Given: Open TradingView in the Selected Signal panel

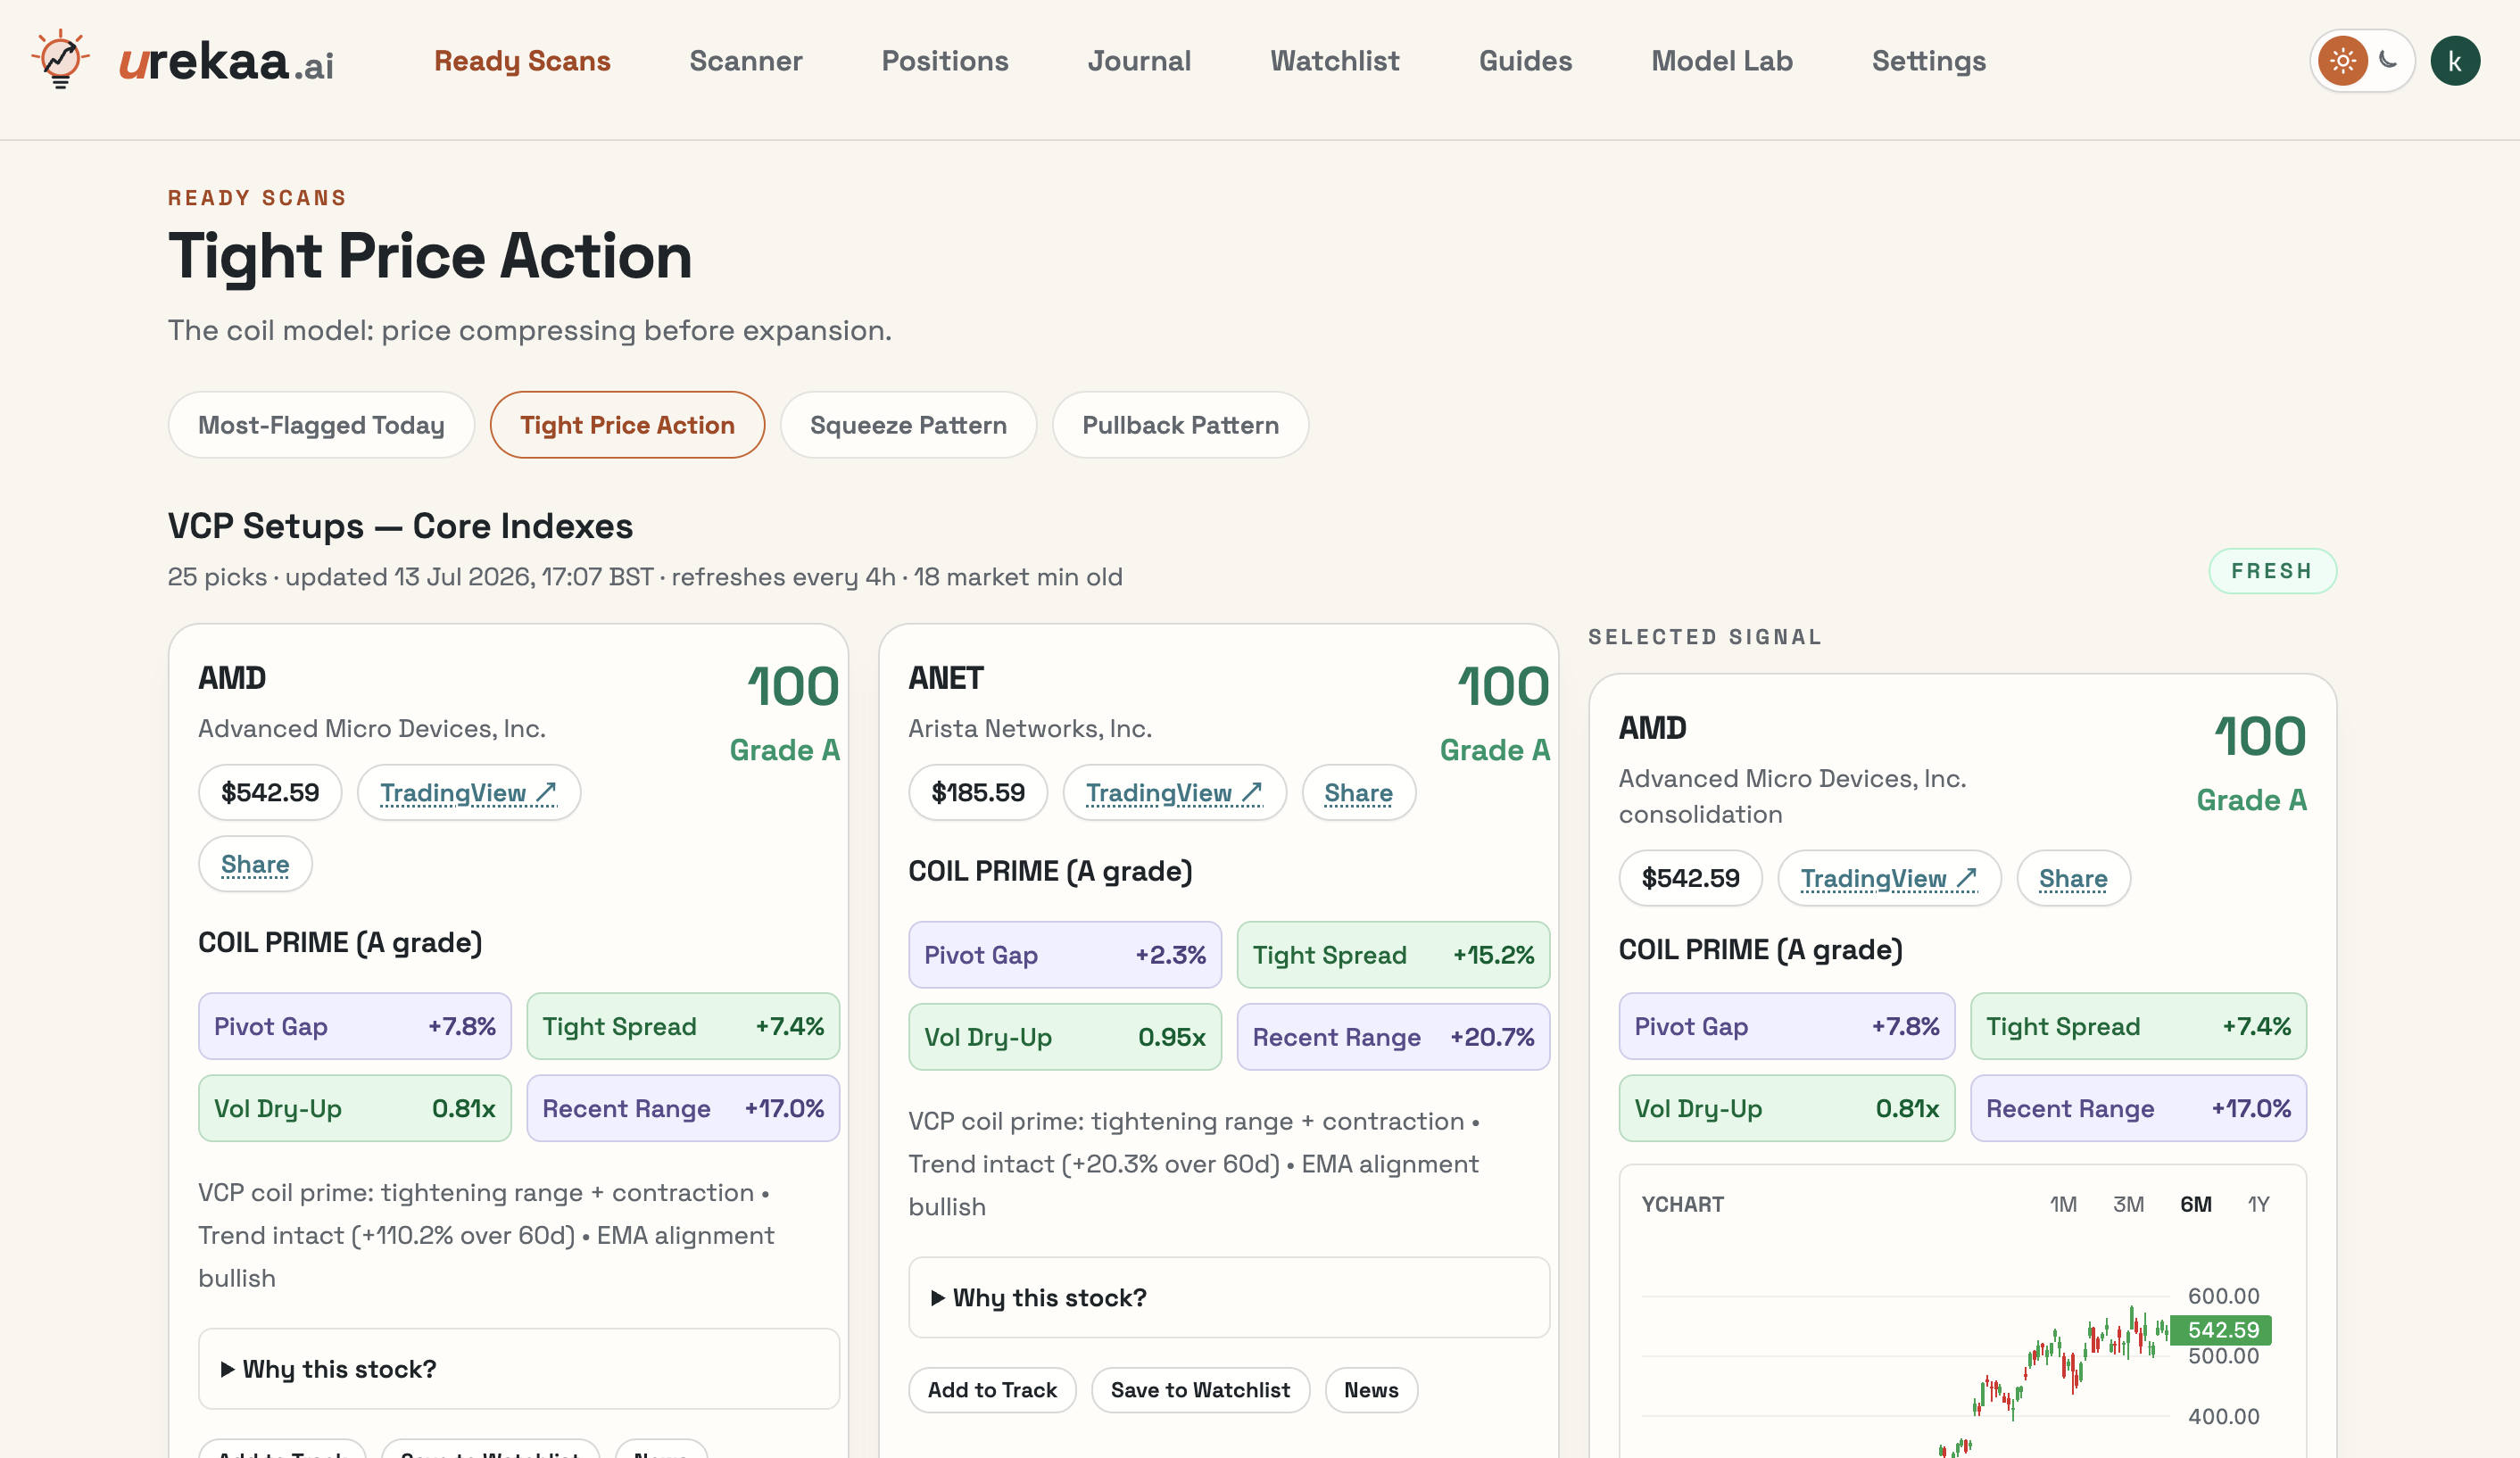Looking at the screenshot, I should point(1889,878).
